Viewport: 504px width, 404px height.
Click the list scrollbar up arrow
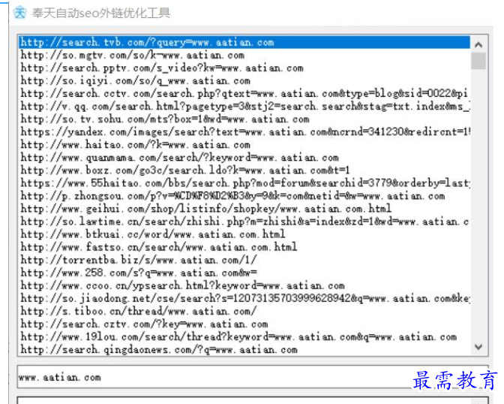478,45
